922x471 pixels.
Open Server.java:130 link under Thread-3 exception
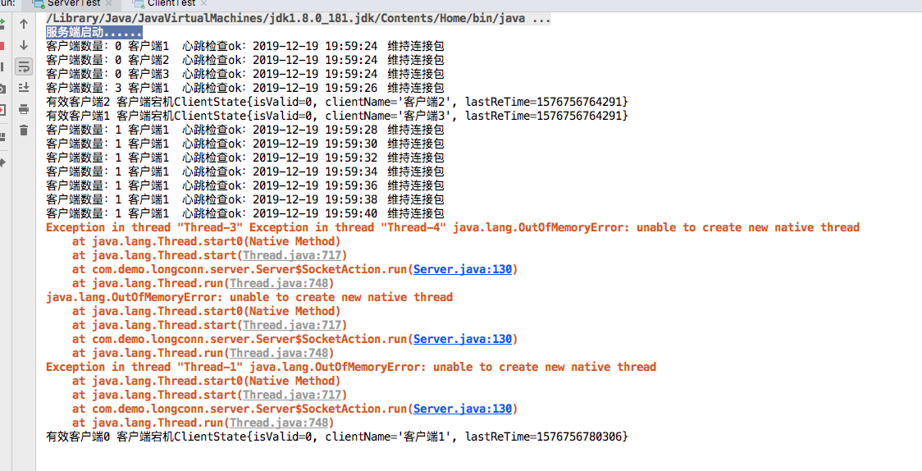(x=462, y=269)
